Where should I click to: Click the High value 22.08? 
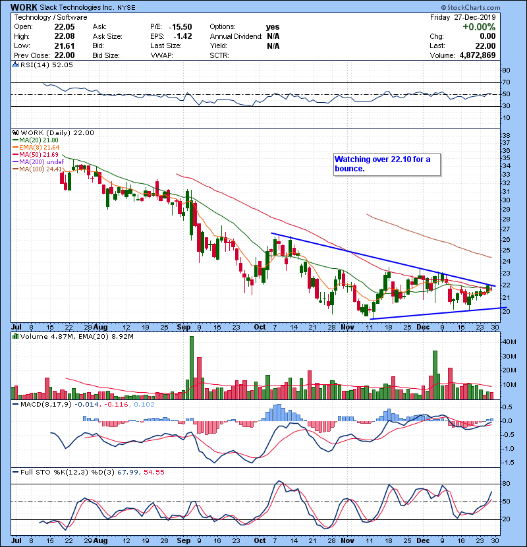pyautogui.click(x=65, y=36)
